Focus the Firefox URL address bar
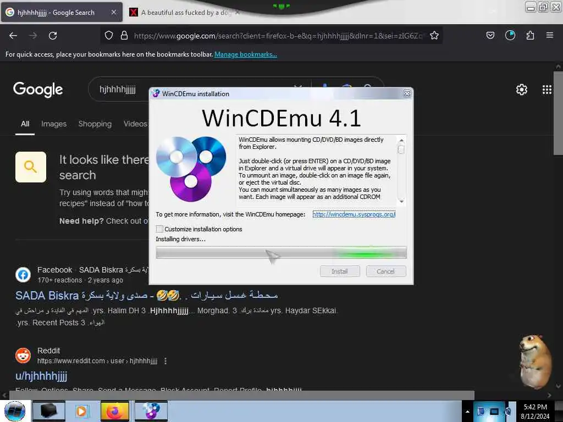The width and height of the screenshot is (563, 422). point(278,36)
